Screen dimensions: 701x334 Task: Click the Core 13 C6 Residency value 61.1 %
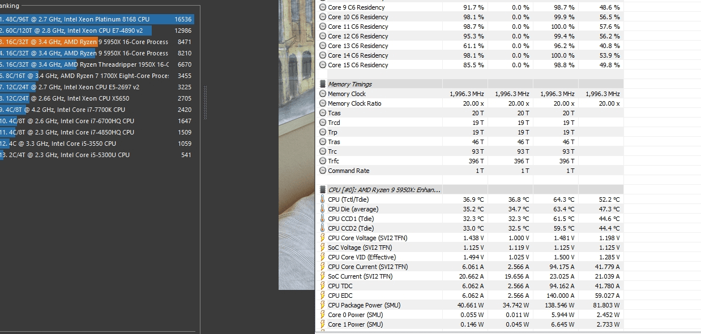[473, 46]
